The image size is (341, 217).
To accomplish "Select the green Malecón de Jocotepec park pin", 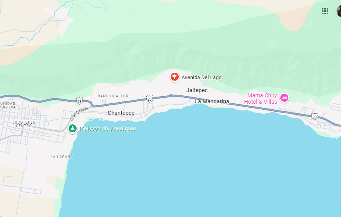I will (73, 129).
